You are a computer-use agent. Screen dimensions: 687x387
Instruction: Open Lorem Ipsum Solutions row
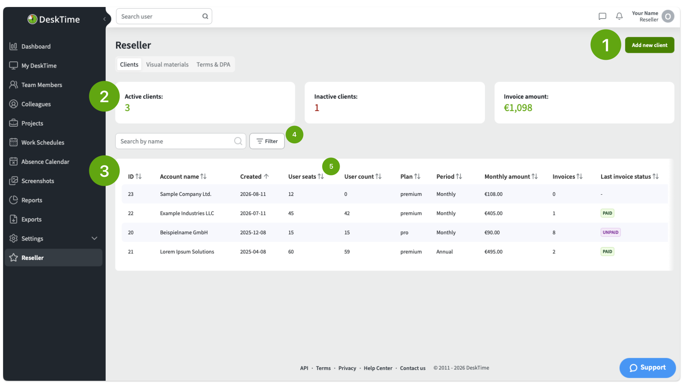(x=395, y=251)
